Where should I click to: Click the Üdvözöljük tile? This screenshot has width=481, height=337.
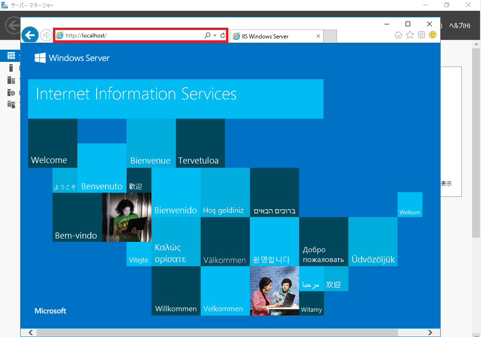coord(373,242)
